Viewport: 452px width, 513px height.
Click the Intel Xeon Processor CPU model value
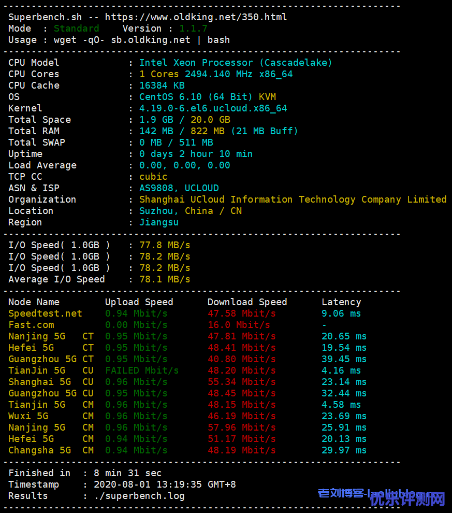(x=236, y=63)
